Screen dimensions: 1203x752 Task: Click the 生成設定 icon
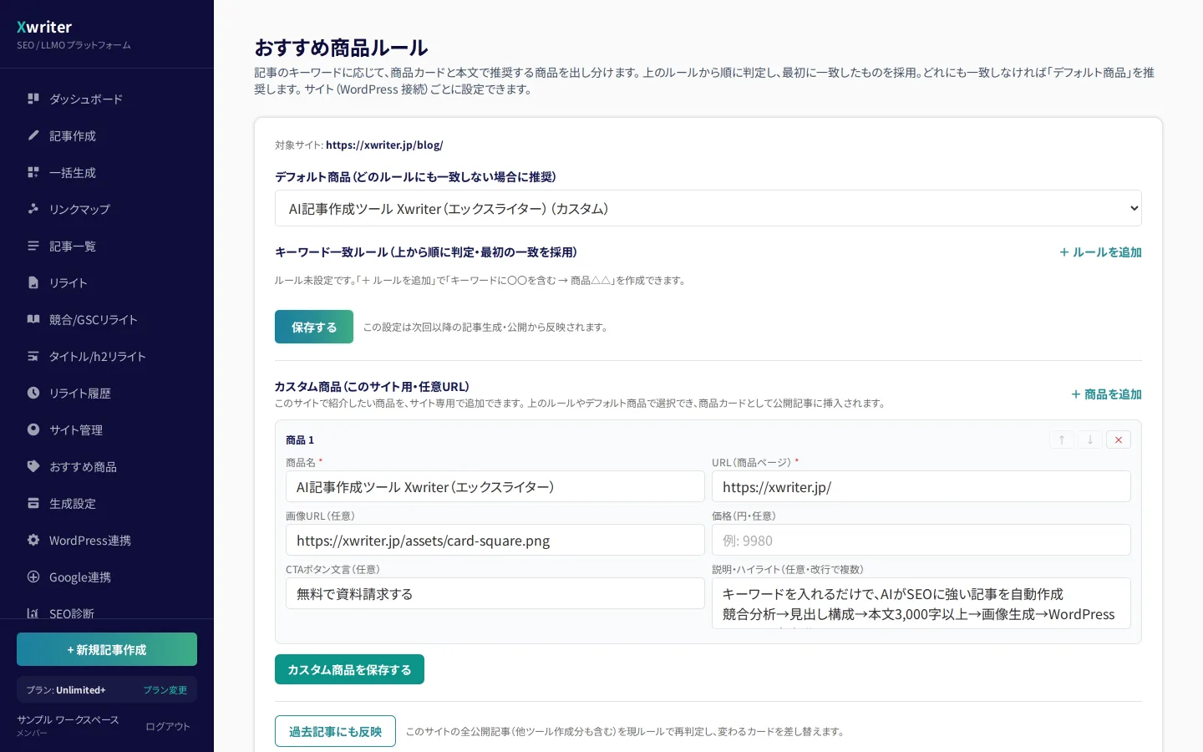point(33,503)
